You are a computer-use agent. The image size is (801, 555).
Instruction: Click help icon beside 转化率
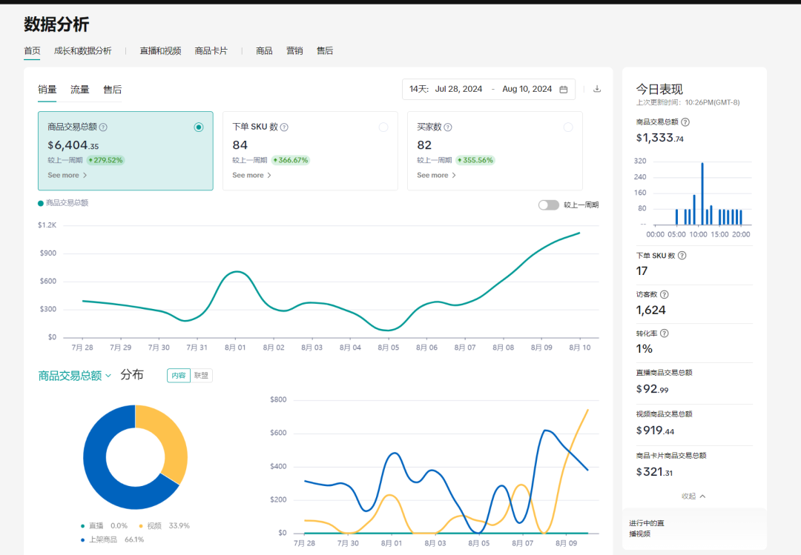[x=664, y=333]
